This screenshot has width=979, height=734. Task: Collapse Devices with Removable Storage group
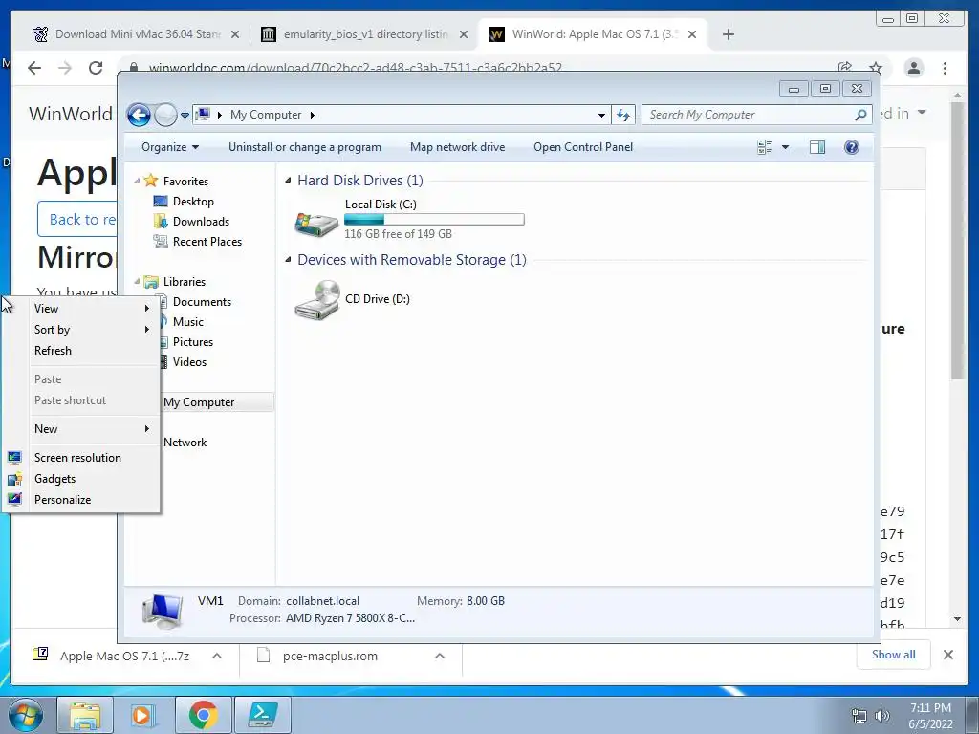coord(288,260)
